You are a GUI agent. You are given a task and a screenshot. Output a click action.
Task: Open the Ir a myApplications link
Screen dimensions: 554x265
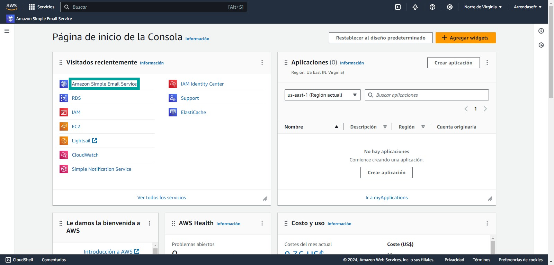coord(386,197)
